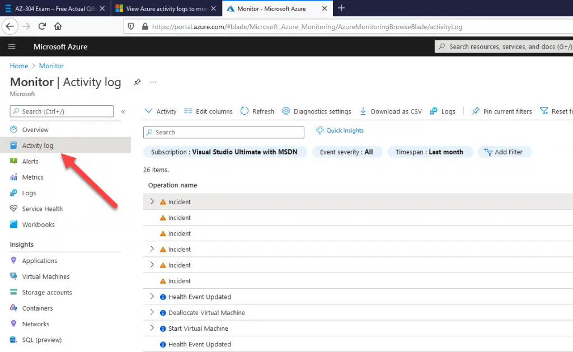Close the View Azure activity logs tab

[x=213, y=8]
